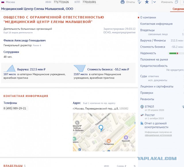Open the ЕГРЮЛ extract link
The height and width of the screenshot is (167, 184).
click(x=149, y=107)
